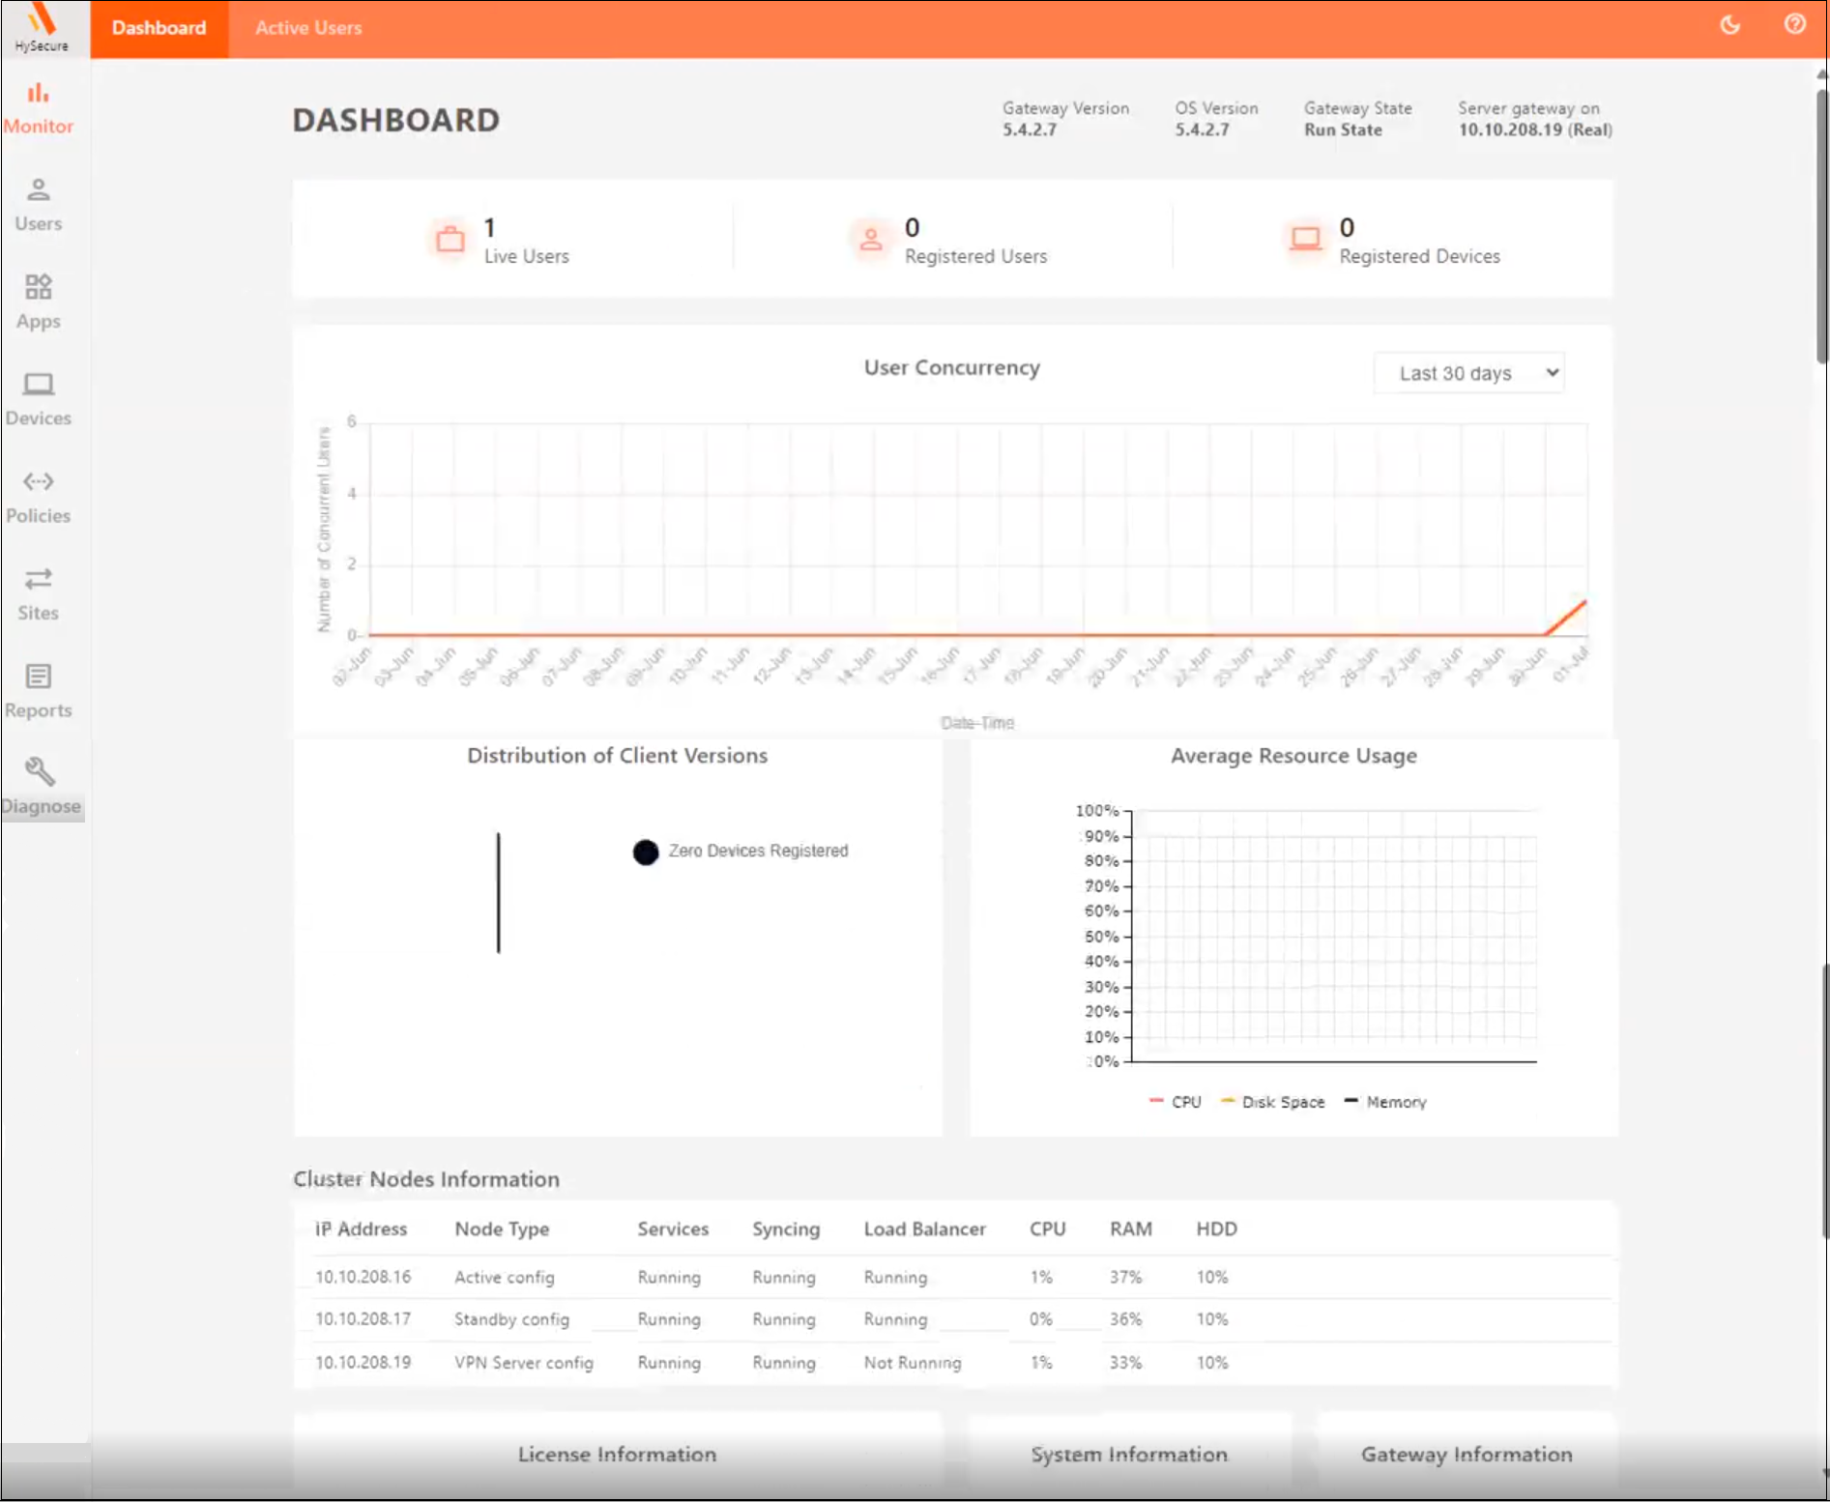The height and width of the screenshot is (1502, 1830).
Task: Select the Dashboard tab
Action: 159,28
